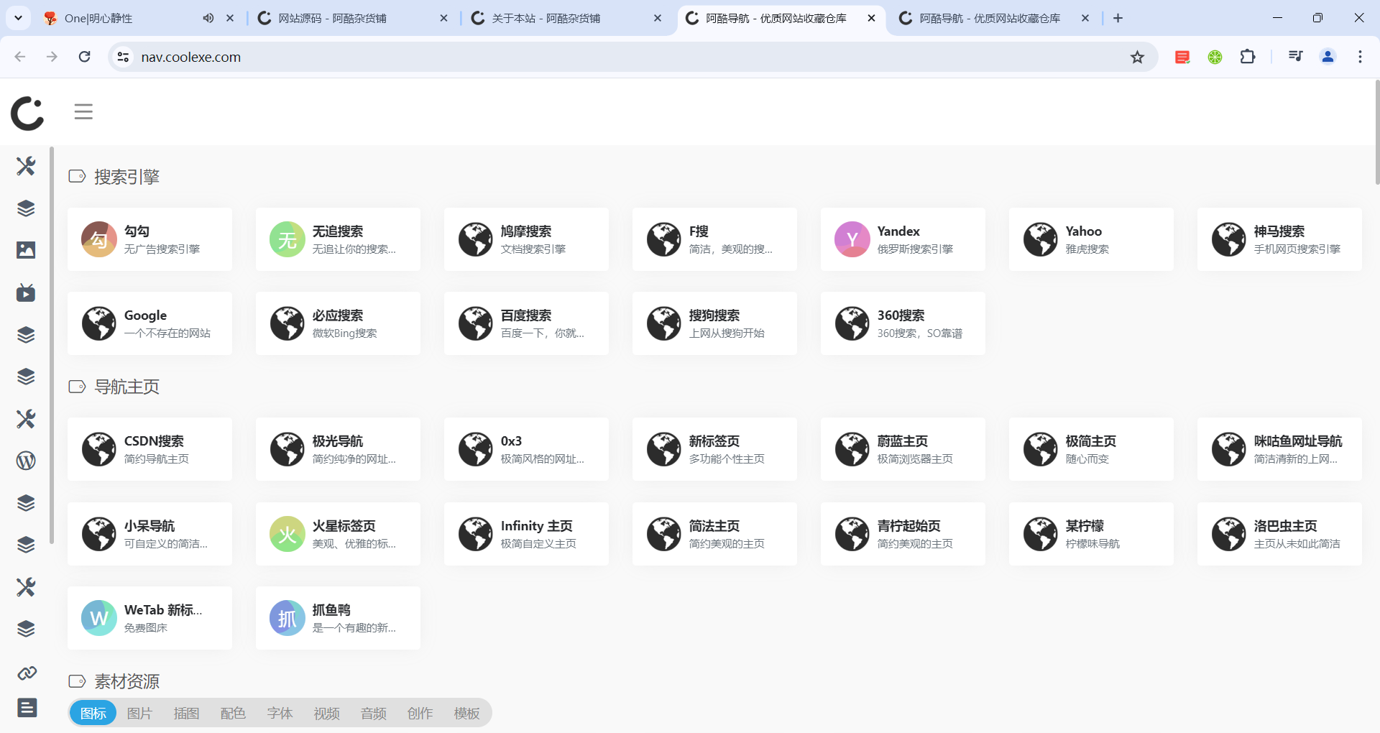The image size is (1380, 733).
Task: Select the 配色 tab
Action: pos(233,713)
